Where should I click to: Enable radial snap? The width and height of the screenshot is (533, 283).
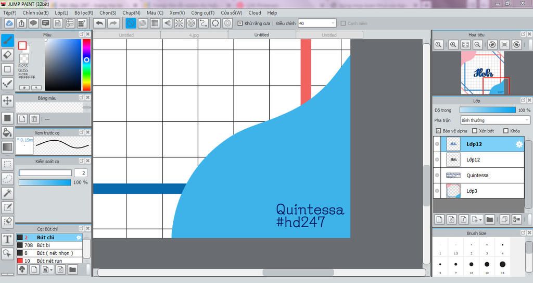[x=179, y=23]
